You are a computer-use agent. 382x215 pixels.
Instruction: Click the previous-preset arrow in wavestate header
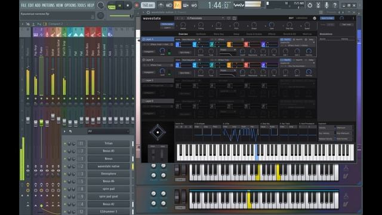pos(177,19)
